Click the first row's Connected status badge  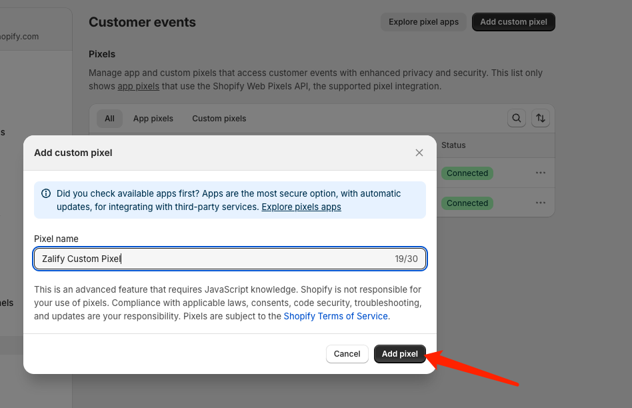click(x=467, y=173)
